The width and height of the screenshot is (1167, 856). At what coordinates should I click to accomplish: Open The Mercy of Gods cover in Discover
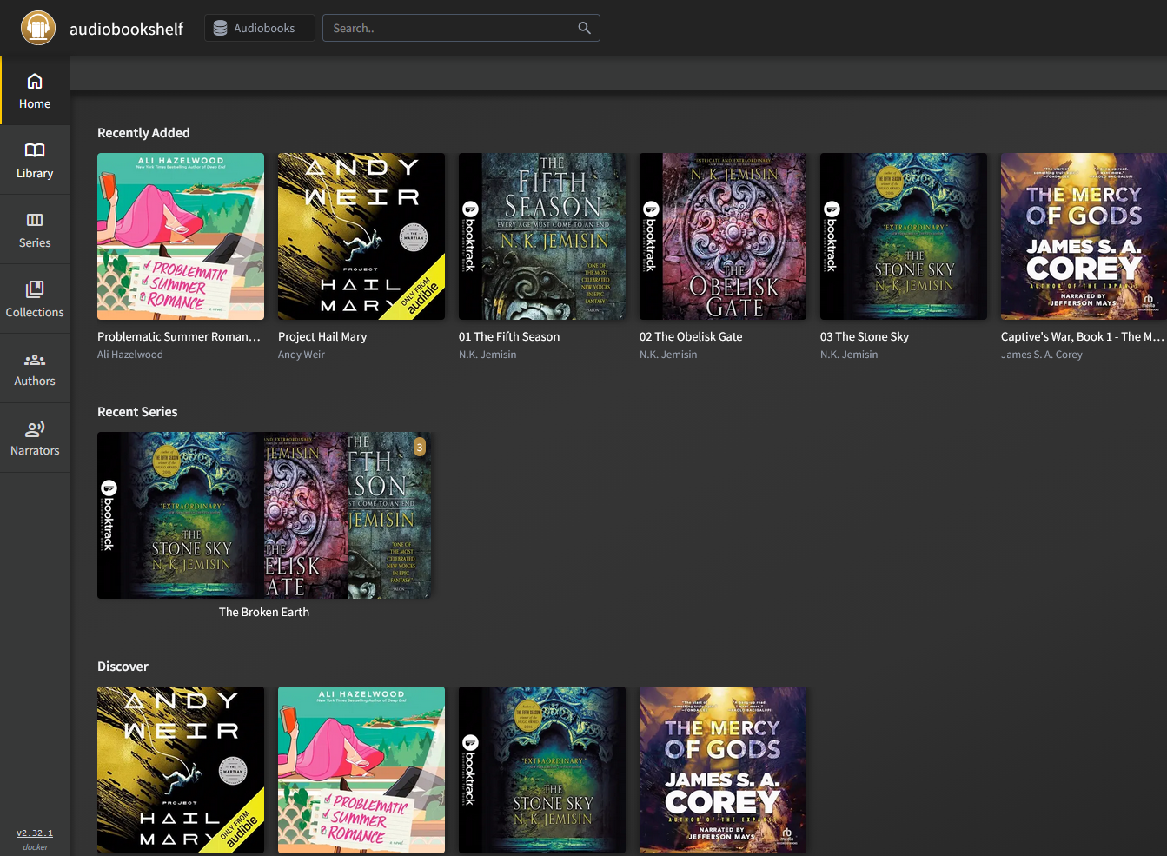coord(723,770)
